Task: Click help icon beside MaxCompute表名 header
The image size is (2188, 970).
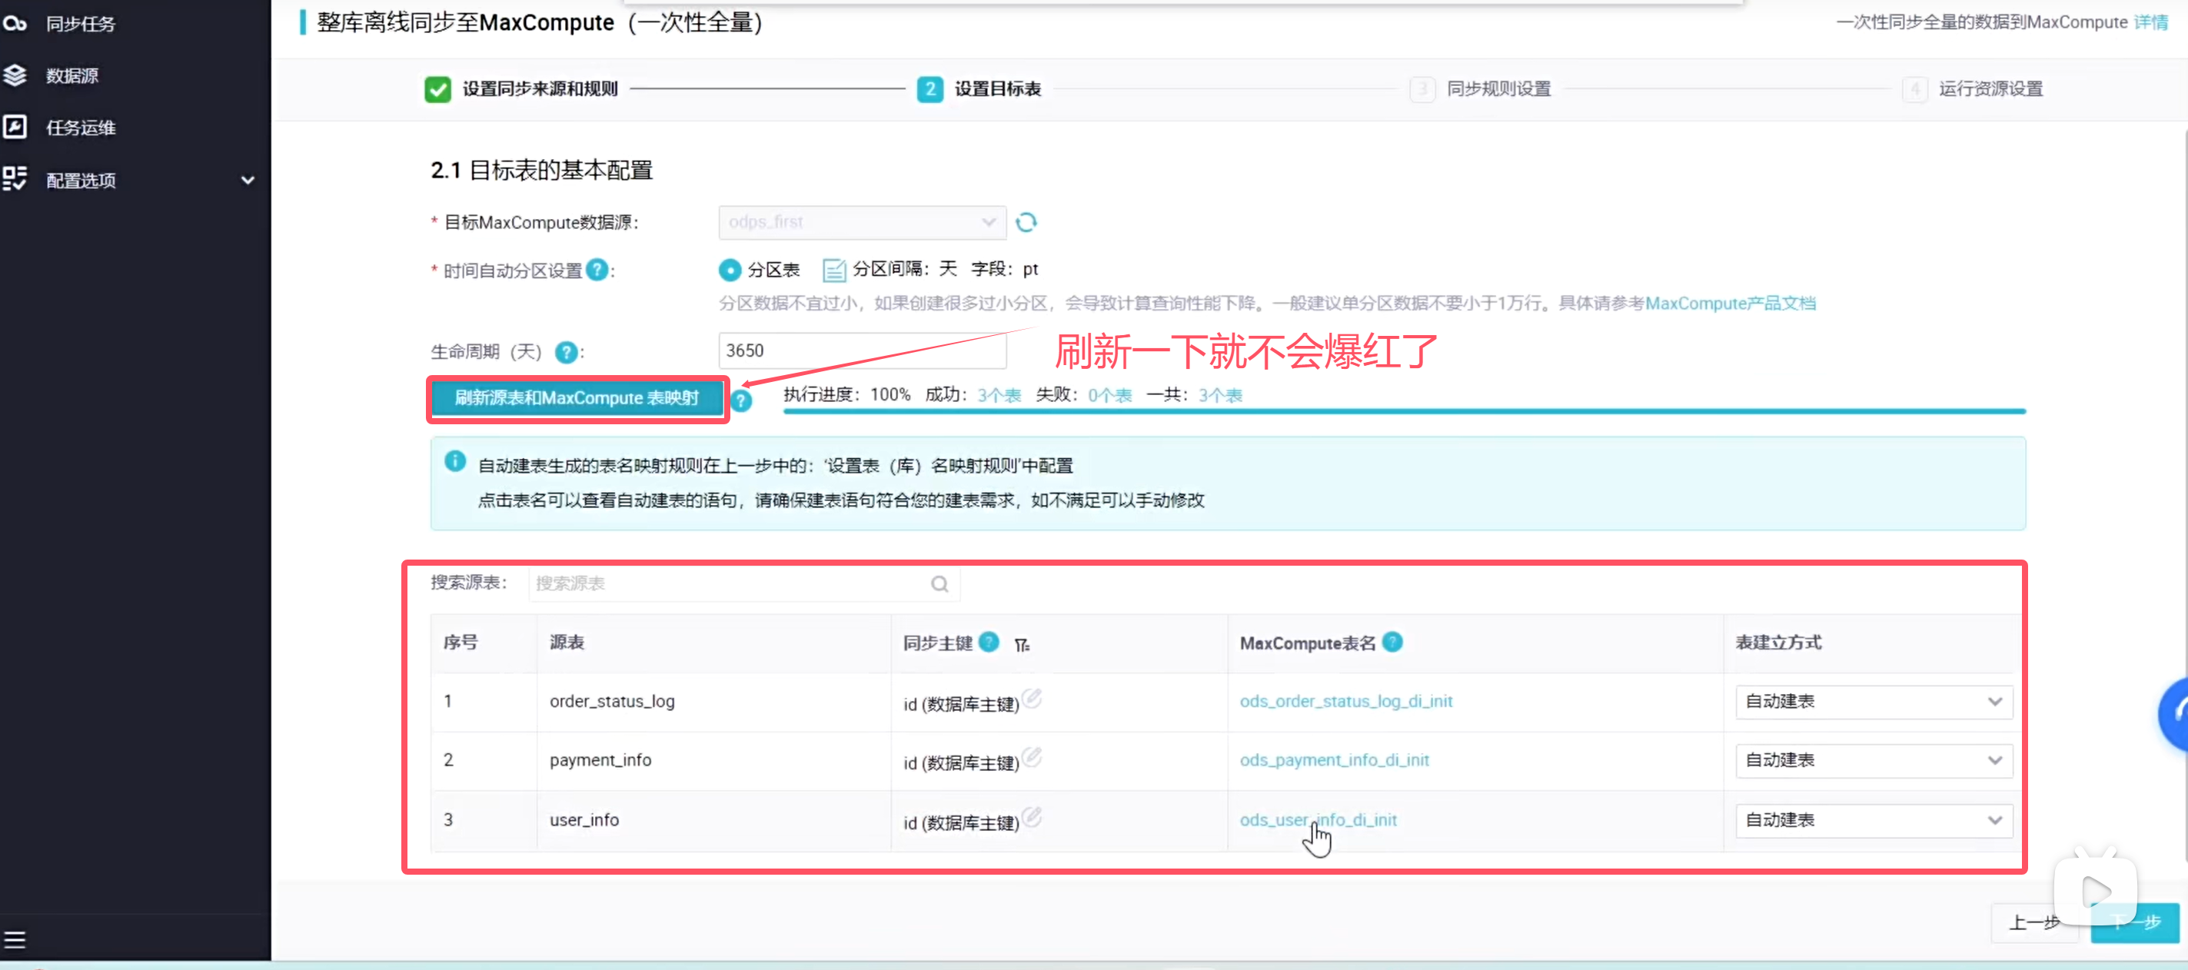Action: pos(1392,642)
